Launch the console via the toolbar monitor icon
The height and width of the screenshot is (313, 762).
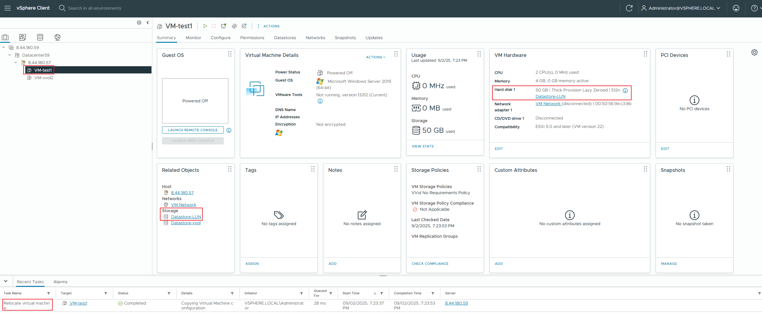click(223, 26)
